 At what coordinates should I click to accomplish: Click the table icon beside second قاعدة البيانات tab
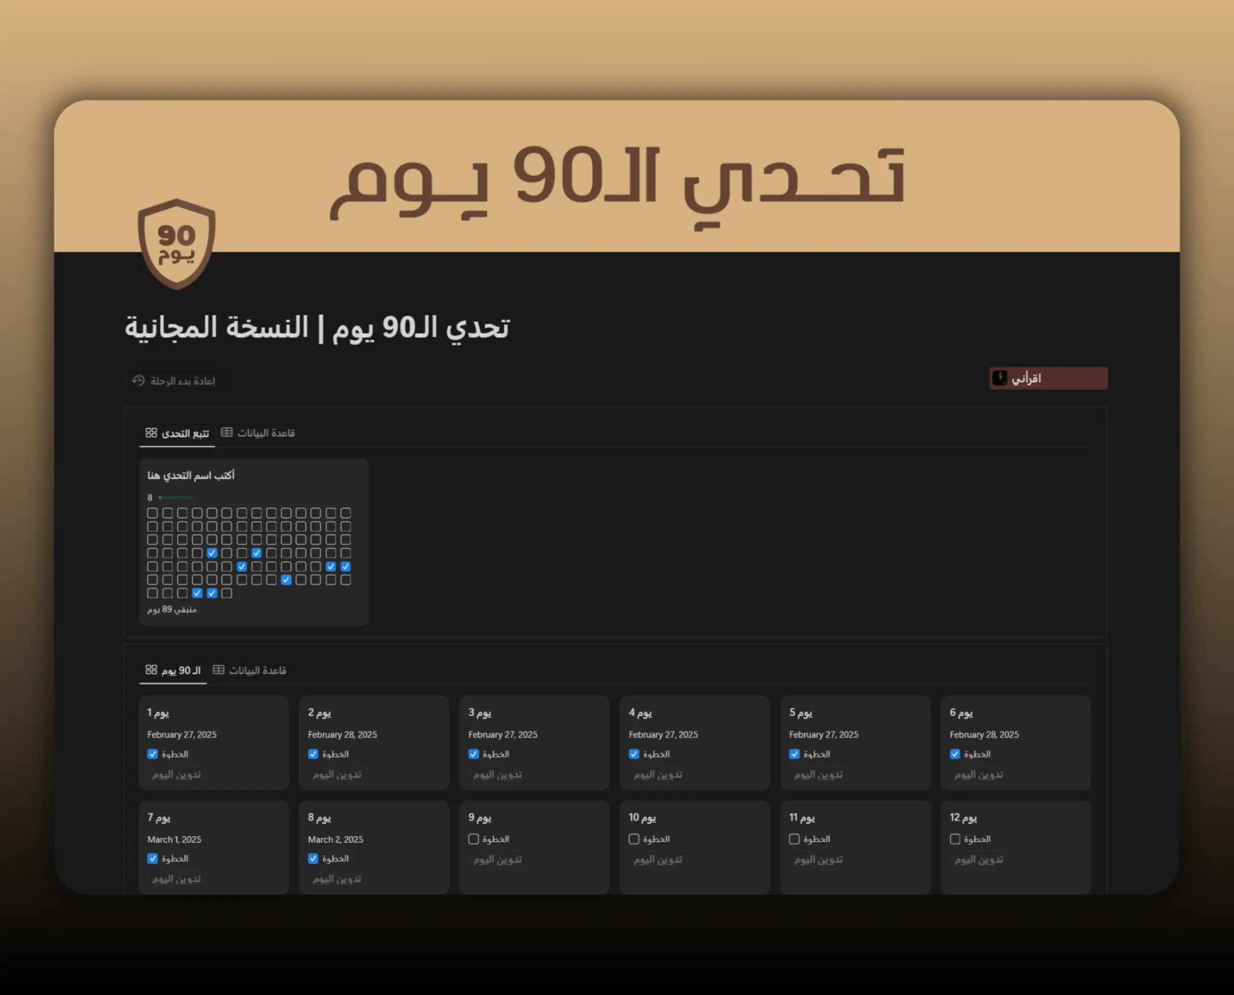pyautogui.click(x=218, y=669)
